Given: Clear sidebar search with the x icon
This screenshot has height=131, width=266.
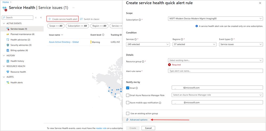Looking at the screenshot, I should click(x=36, y=18).
